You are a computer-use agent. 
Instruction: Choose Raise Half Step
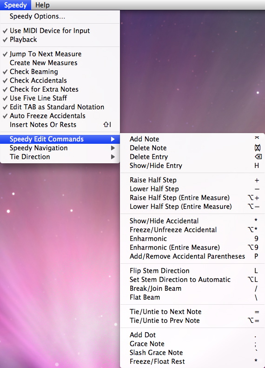tap(192, 180)
